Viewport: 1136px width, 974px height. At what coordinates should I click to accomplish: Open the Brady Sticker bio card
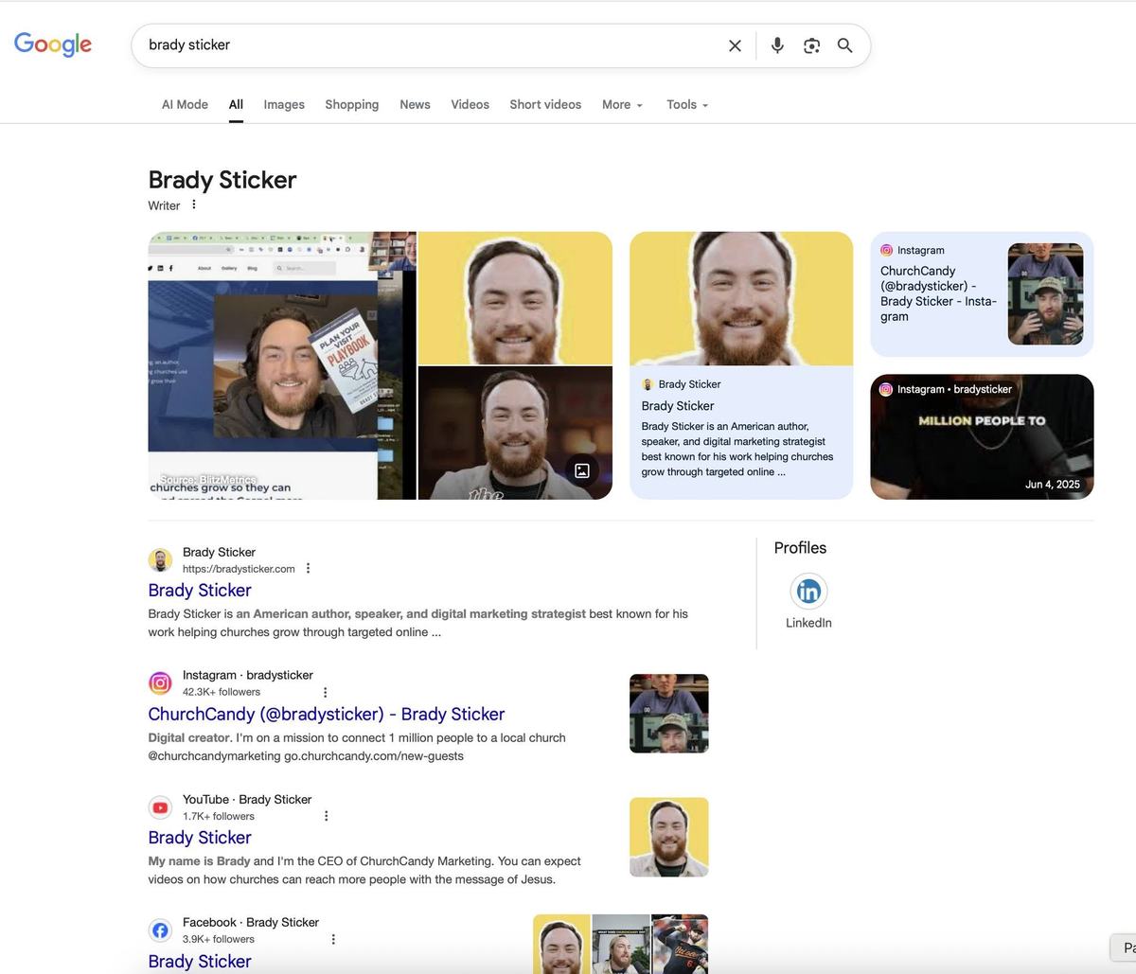(x=741, y=365)
